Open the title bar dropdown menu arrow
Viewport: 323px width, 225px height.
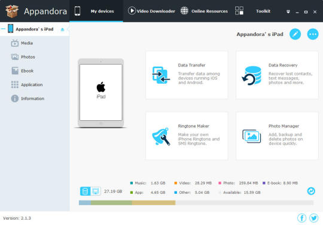(288, 12)
